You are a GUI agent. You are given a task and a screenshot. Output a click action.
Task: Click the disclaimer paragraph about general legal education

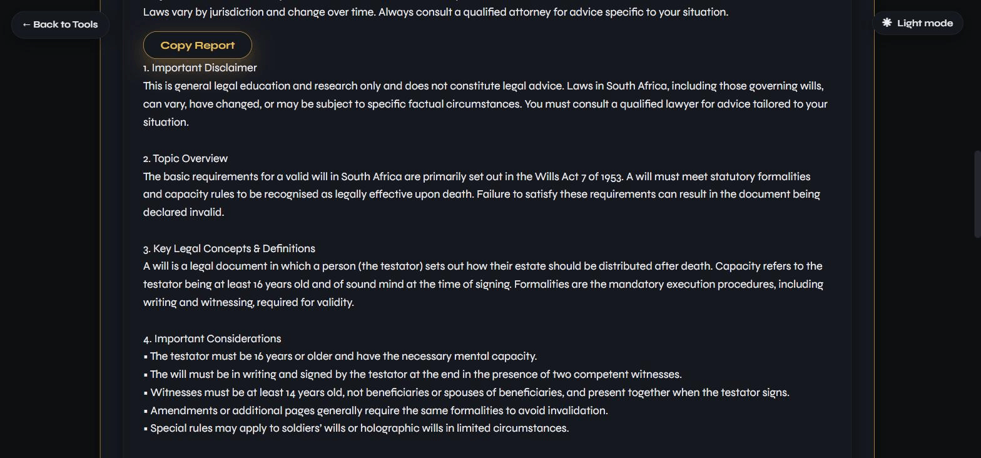click(485, 104)
